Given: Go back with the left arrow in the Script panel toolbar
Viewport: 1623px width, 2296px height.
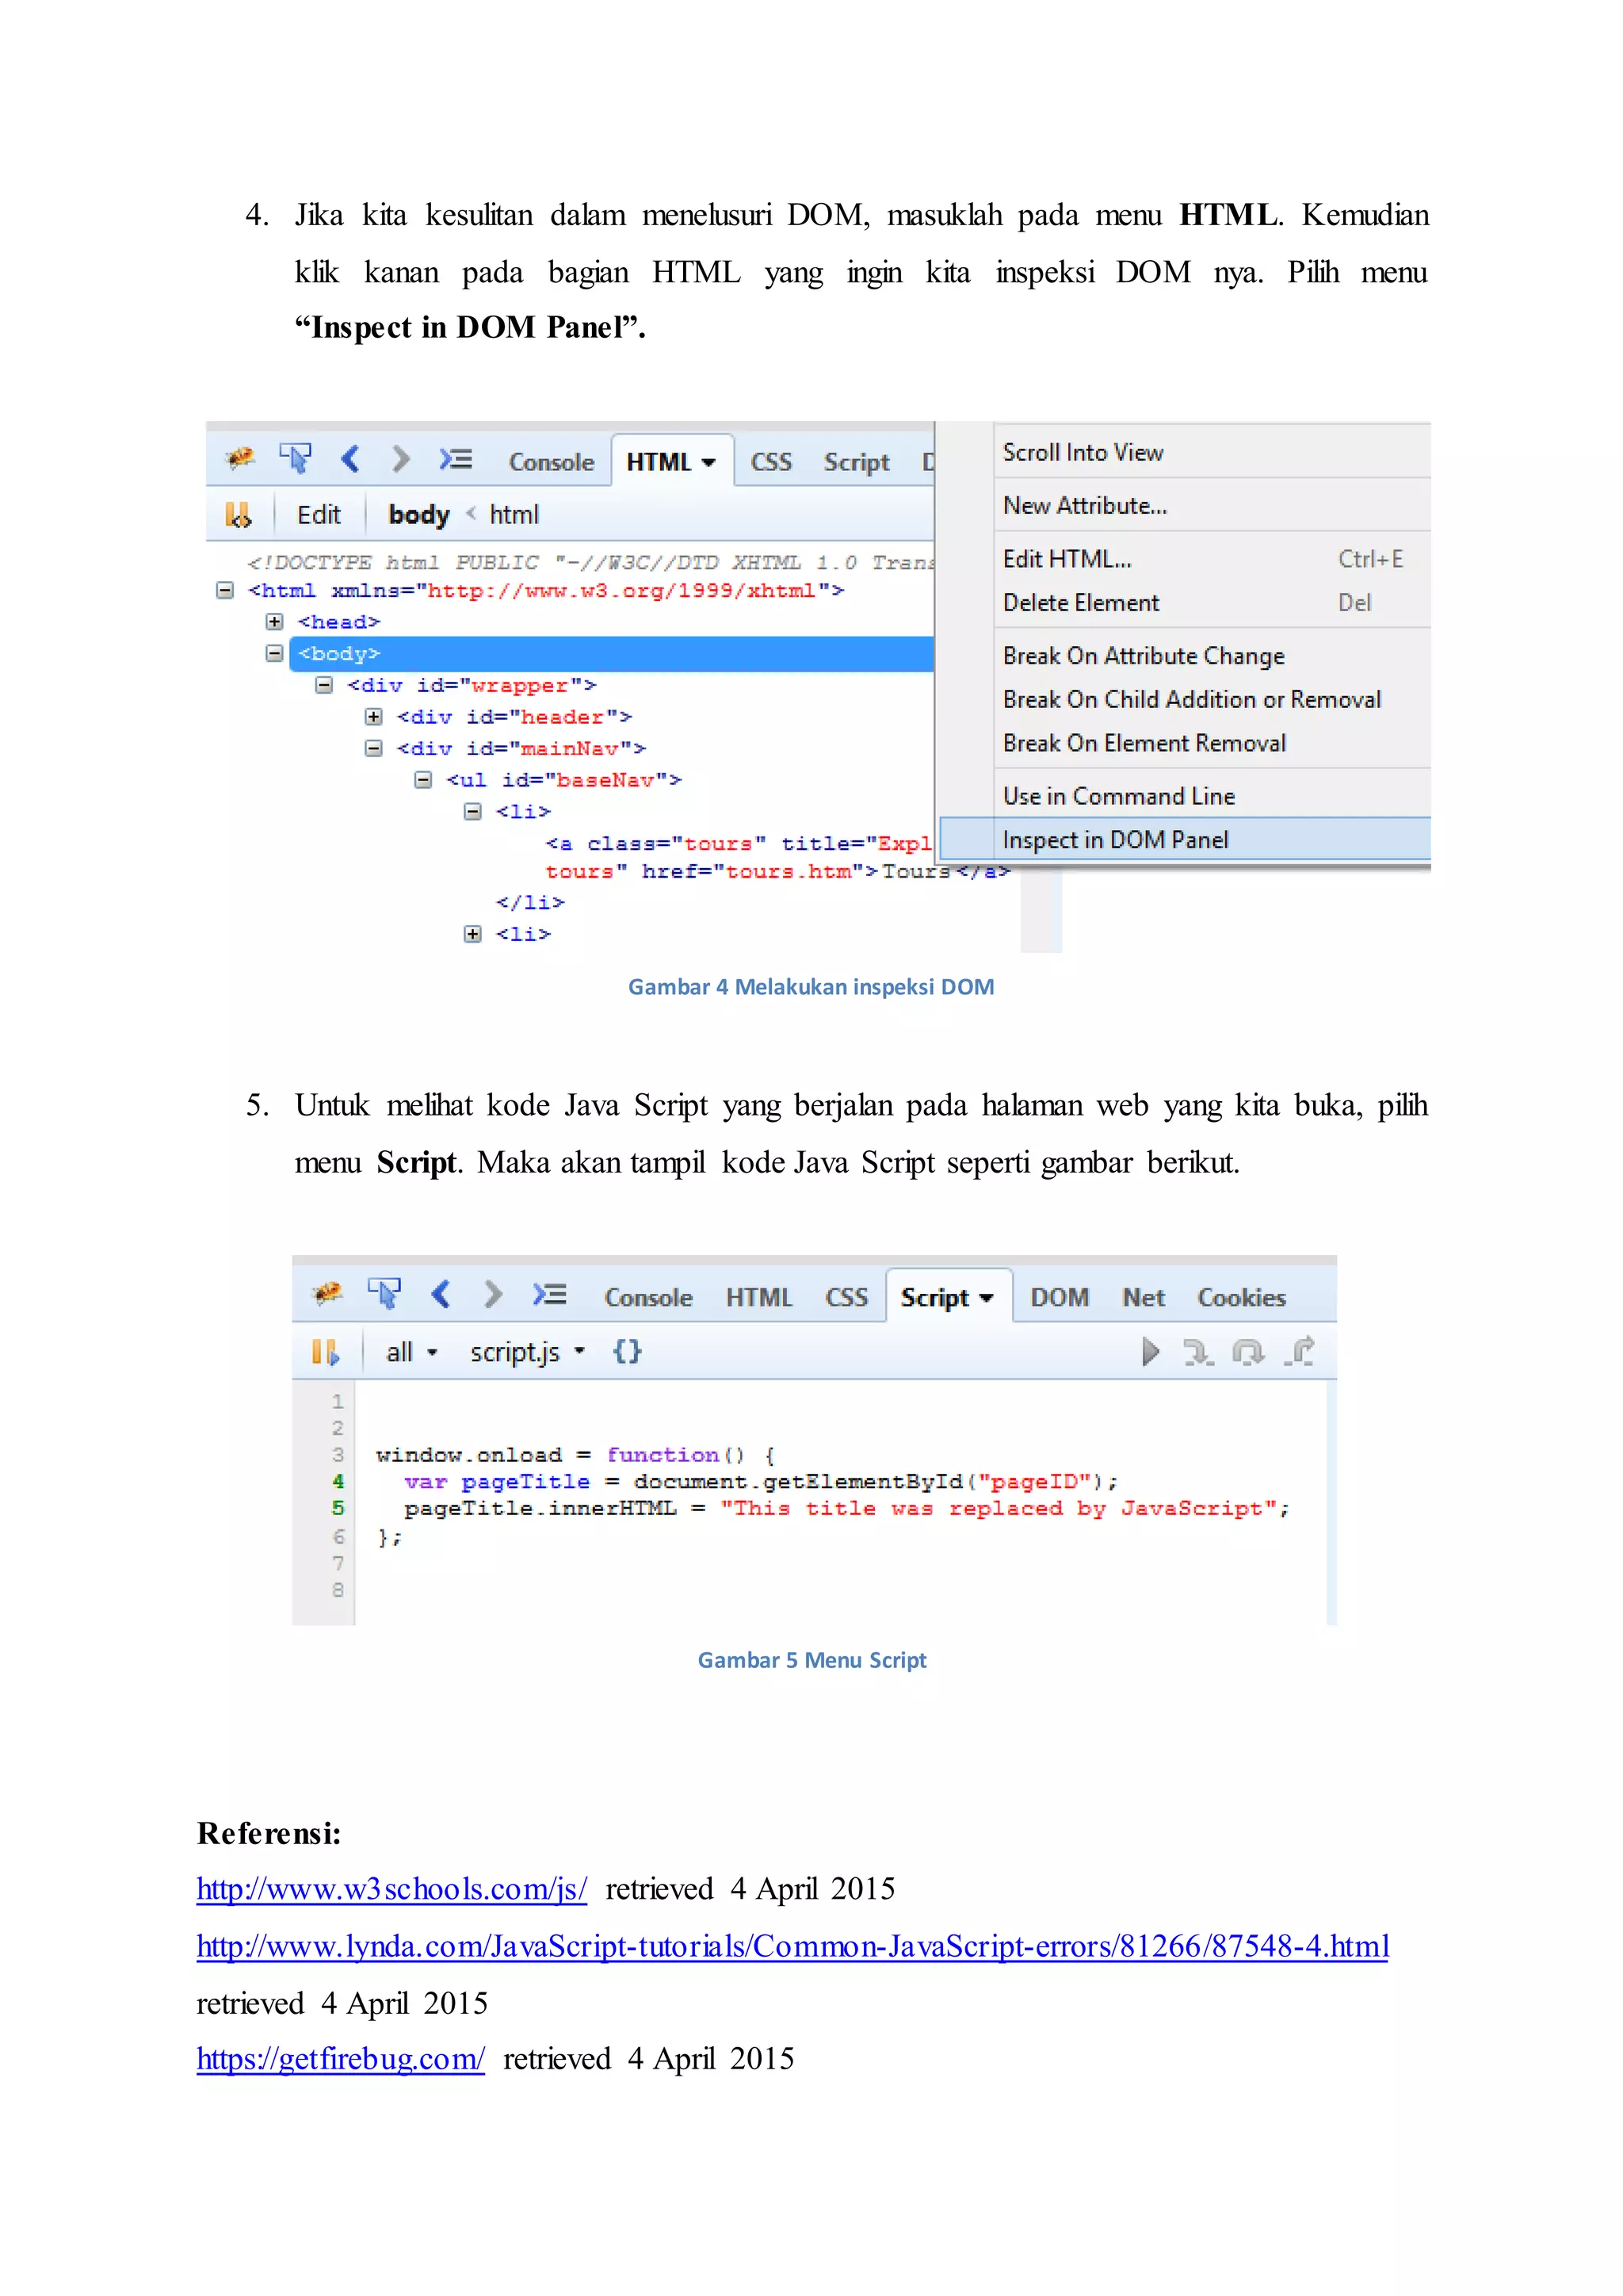Looking at the screenshot, I should coord(441,1294).
